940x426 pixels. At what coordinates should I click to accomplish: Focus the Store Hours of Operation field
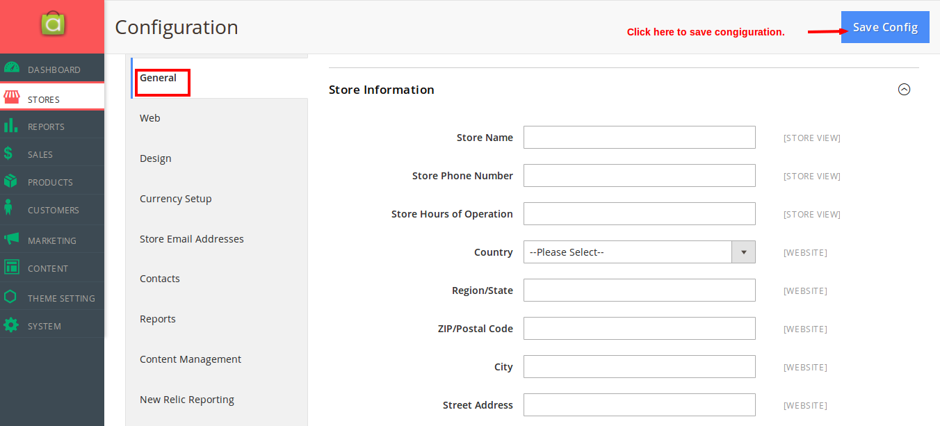(x=639, y=214)
